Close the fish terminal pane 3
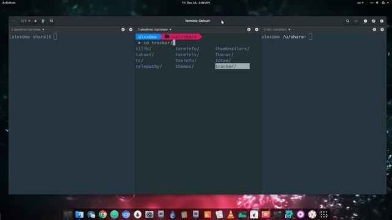This screenshot has height=220, width=392. click(382, 29)
